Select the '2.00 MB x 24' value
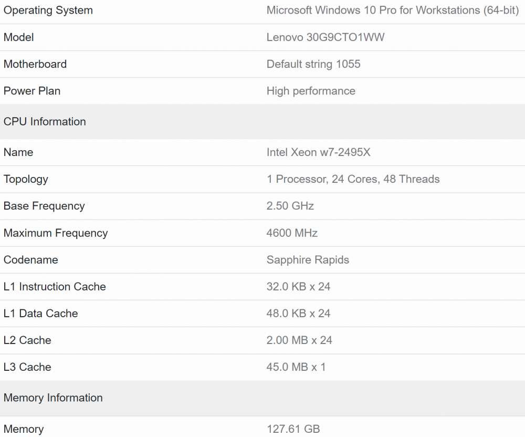Screen dimensions: 525x437 (x=300, y=340)
